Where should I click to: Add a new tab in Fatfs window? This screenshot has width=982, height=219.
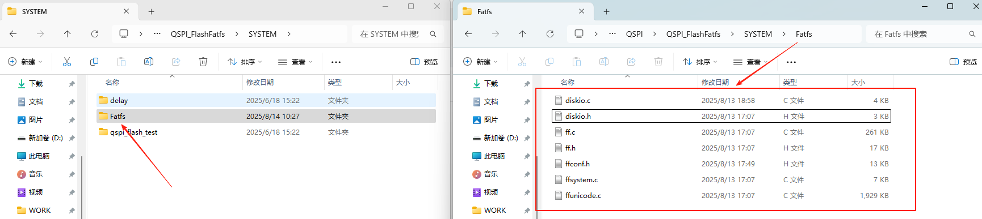[606, 11]
